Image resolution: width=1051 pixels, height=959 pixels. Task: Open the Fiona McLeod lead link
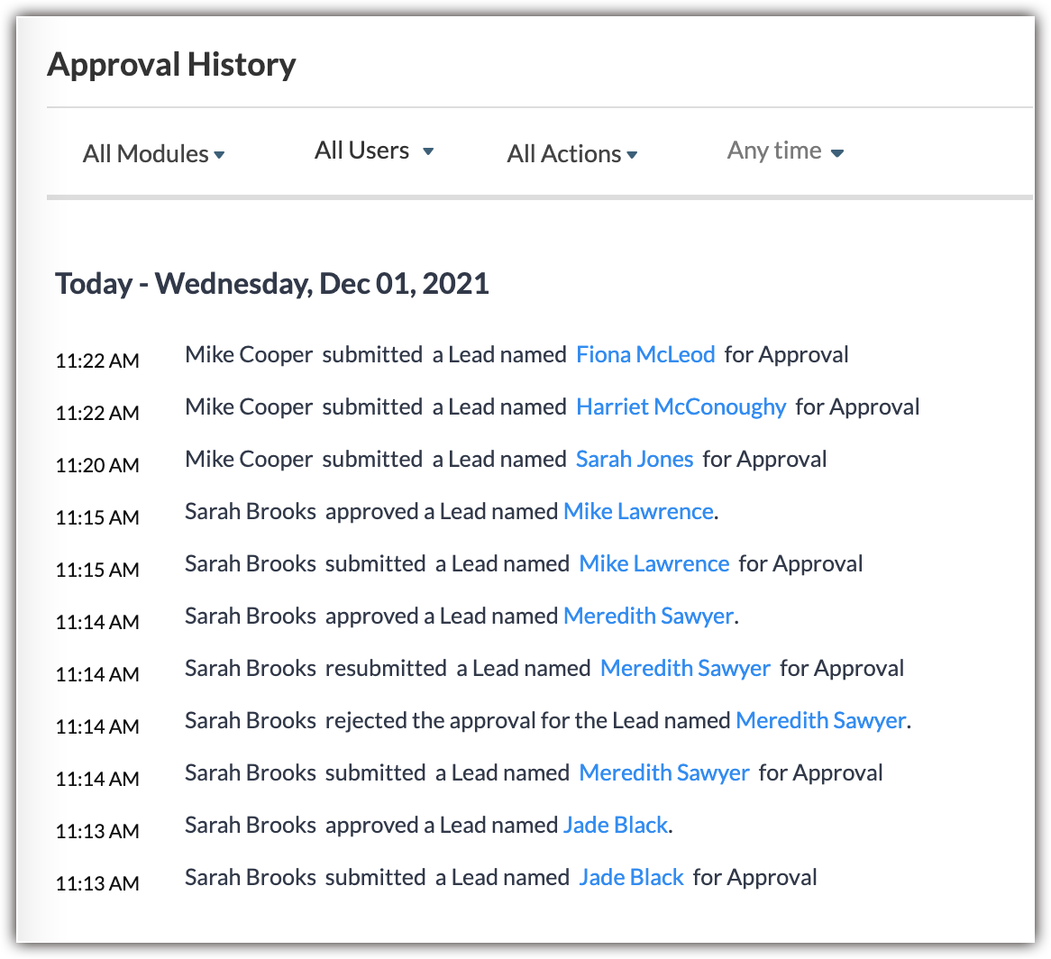[x=645, y=354]
